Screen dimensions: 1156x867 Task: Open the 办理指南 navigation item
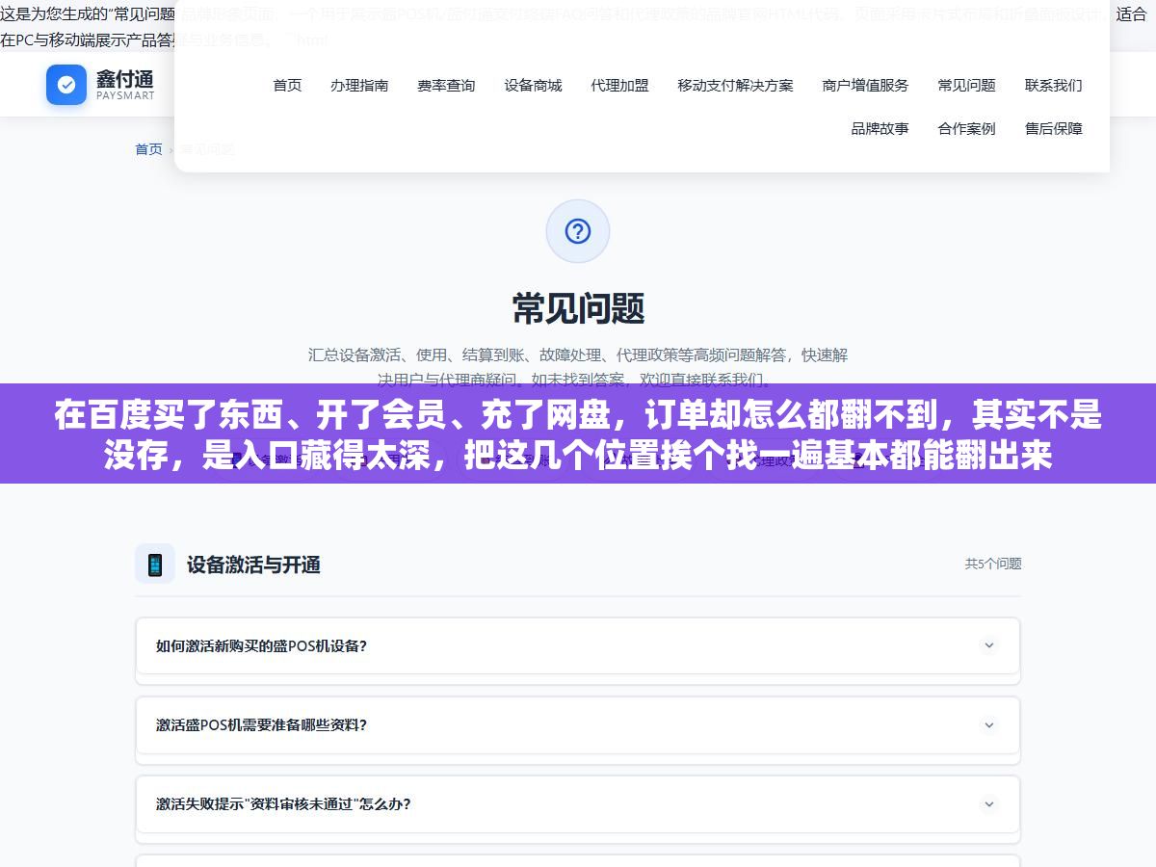tap(359, 85)
